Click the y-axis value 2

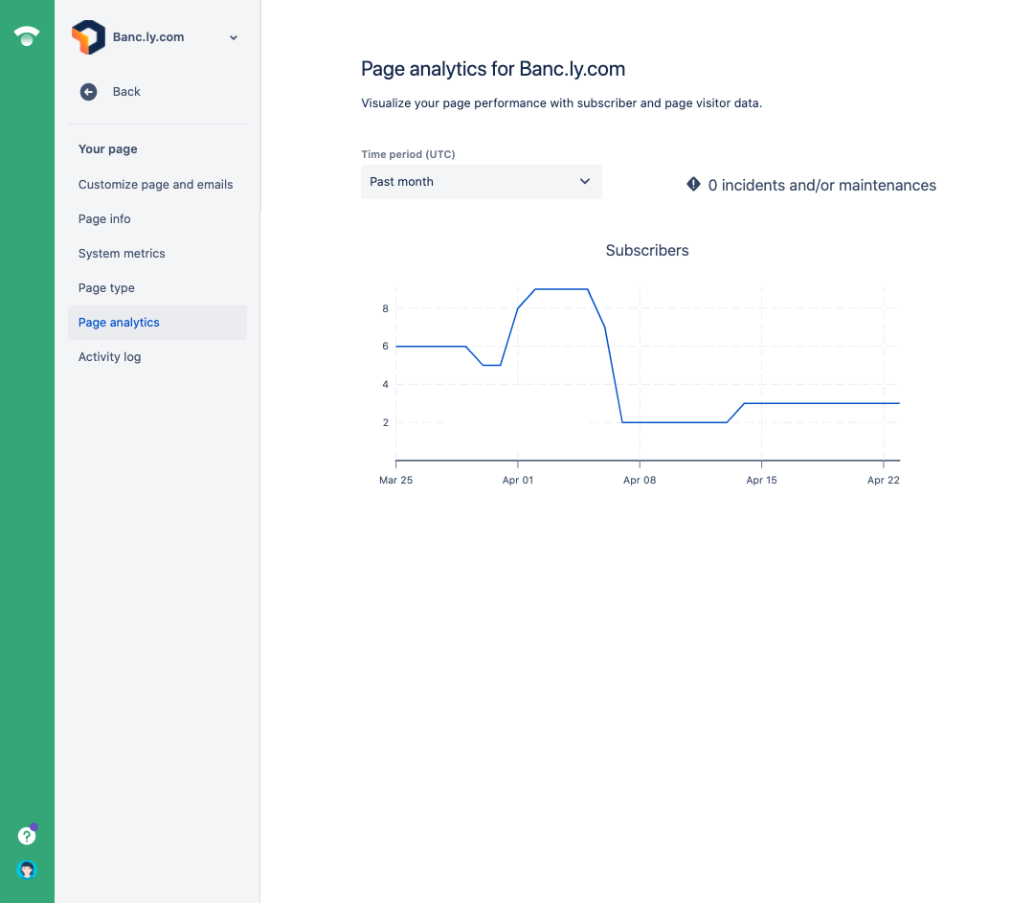[385, 423]
